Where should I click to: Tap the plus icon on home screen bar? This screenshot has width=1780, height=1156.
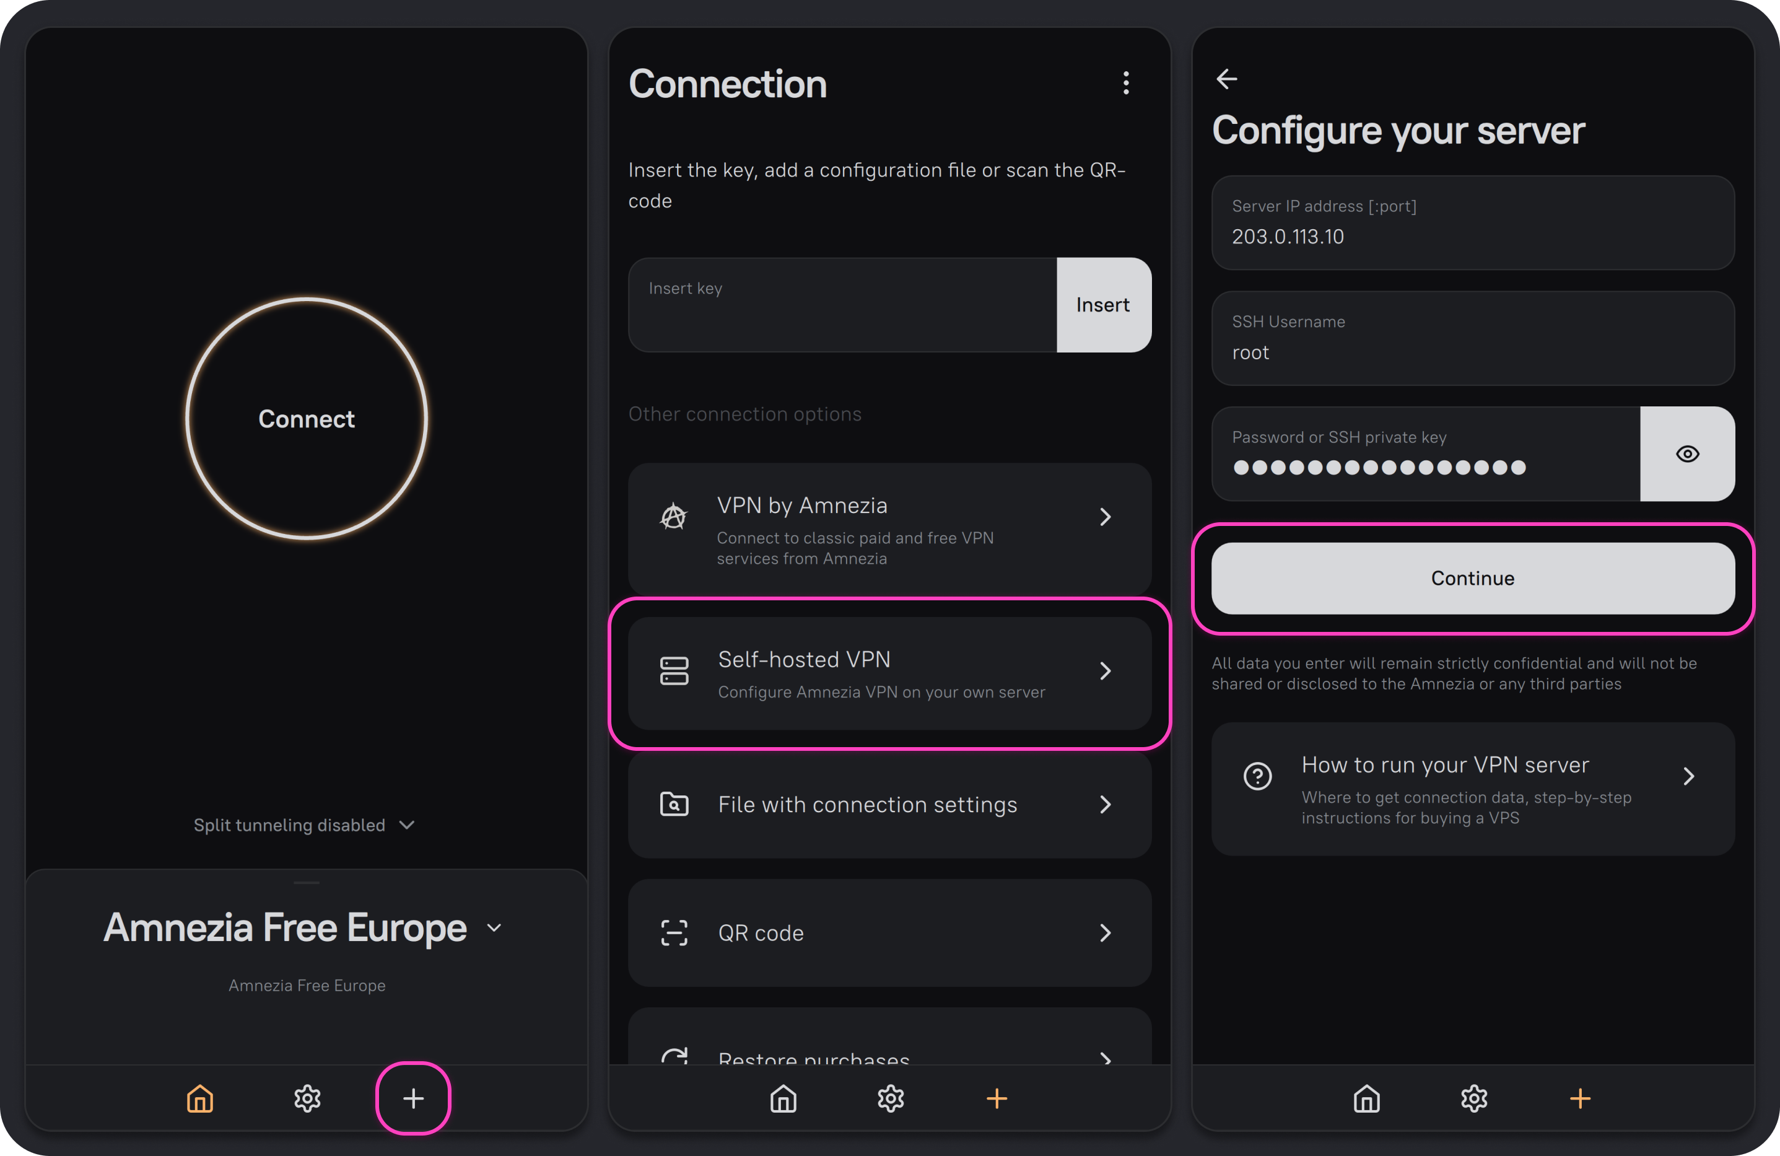(413, 1098)
